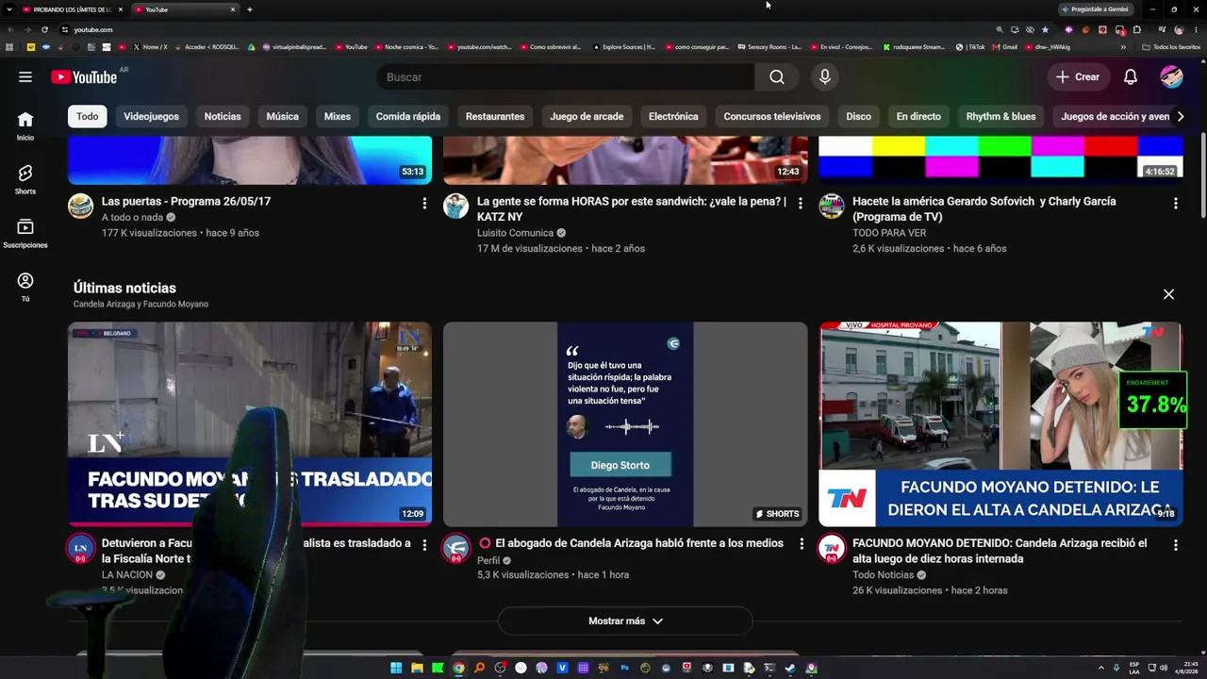Go to YouTube home via the logo
The height and width of the screenshot is (679, 1207).
(x=84, y=76)
